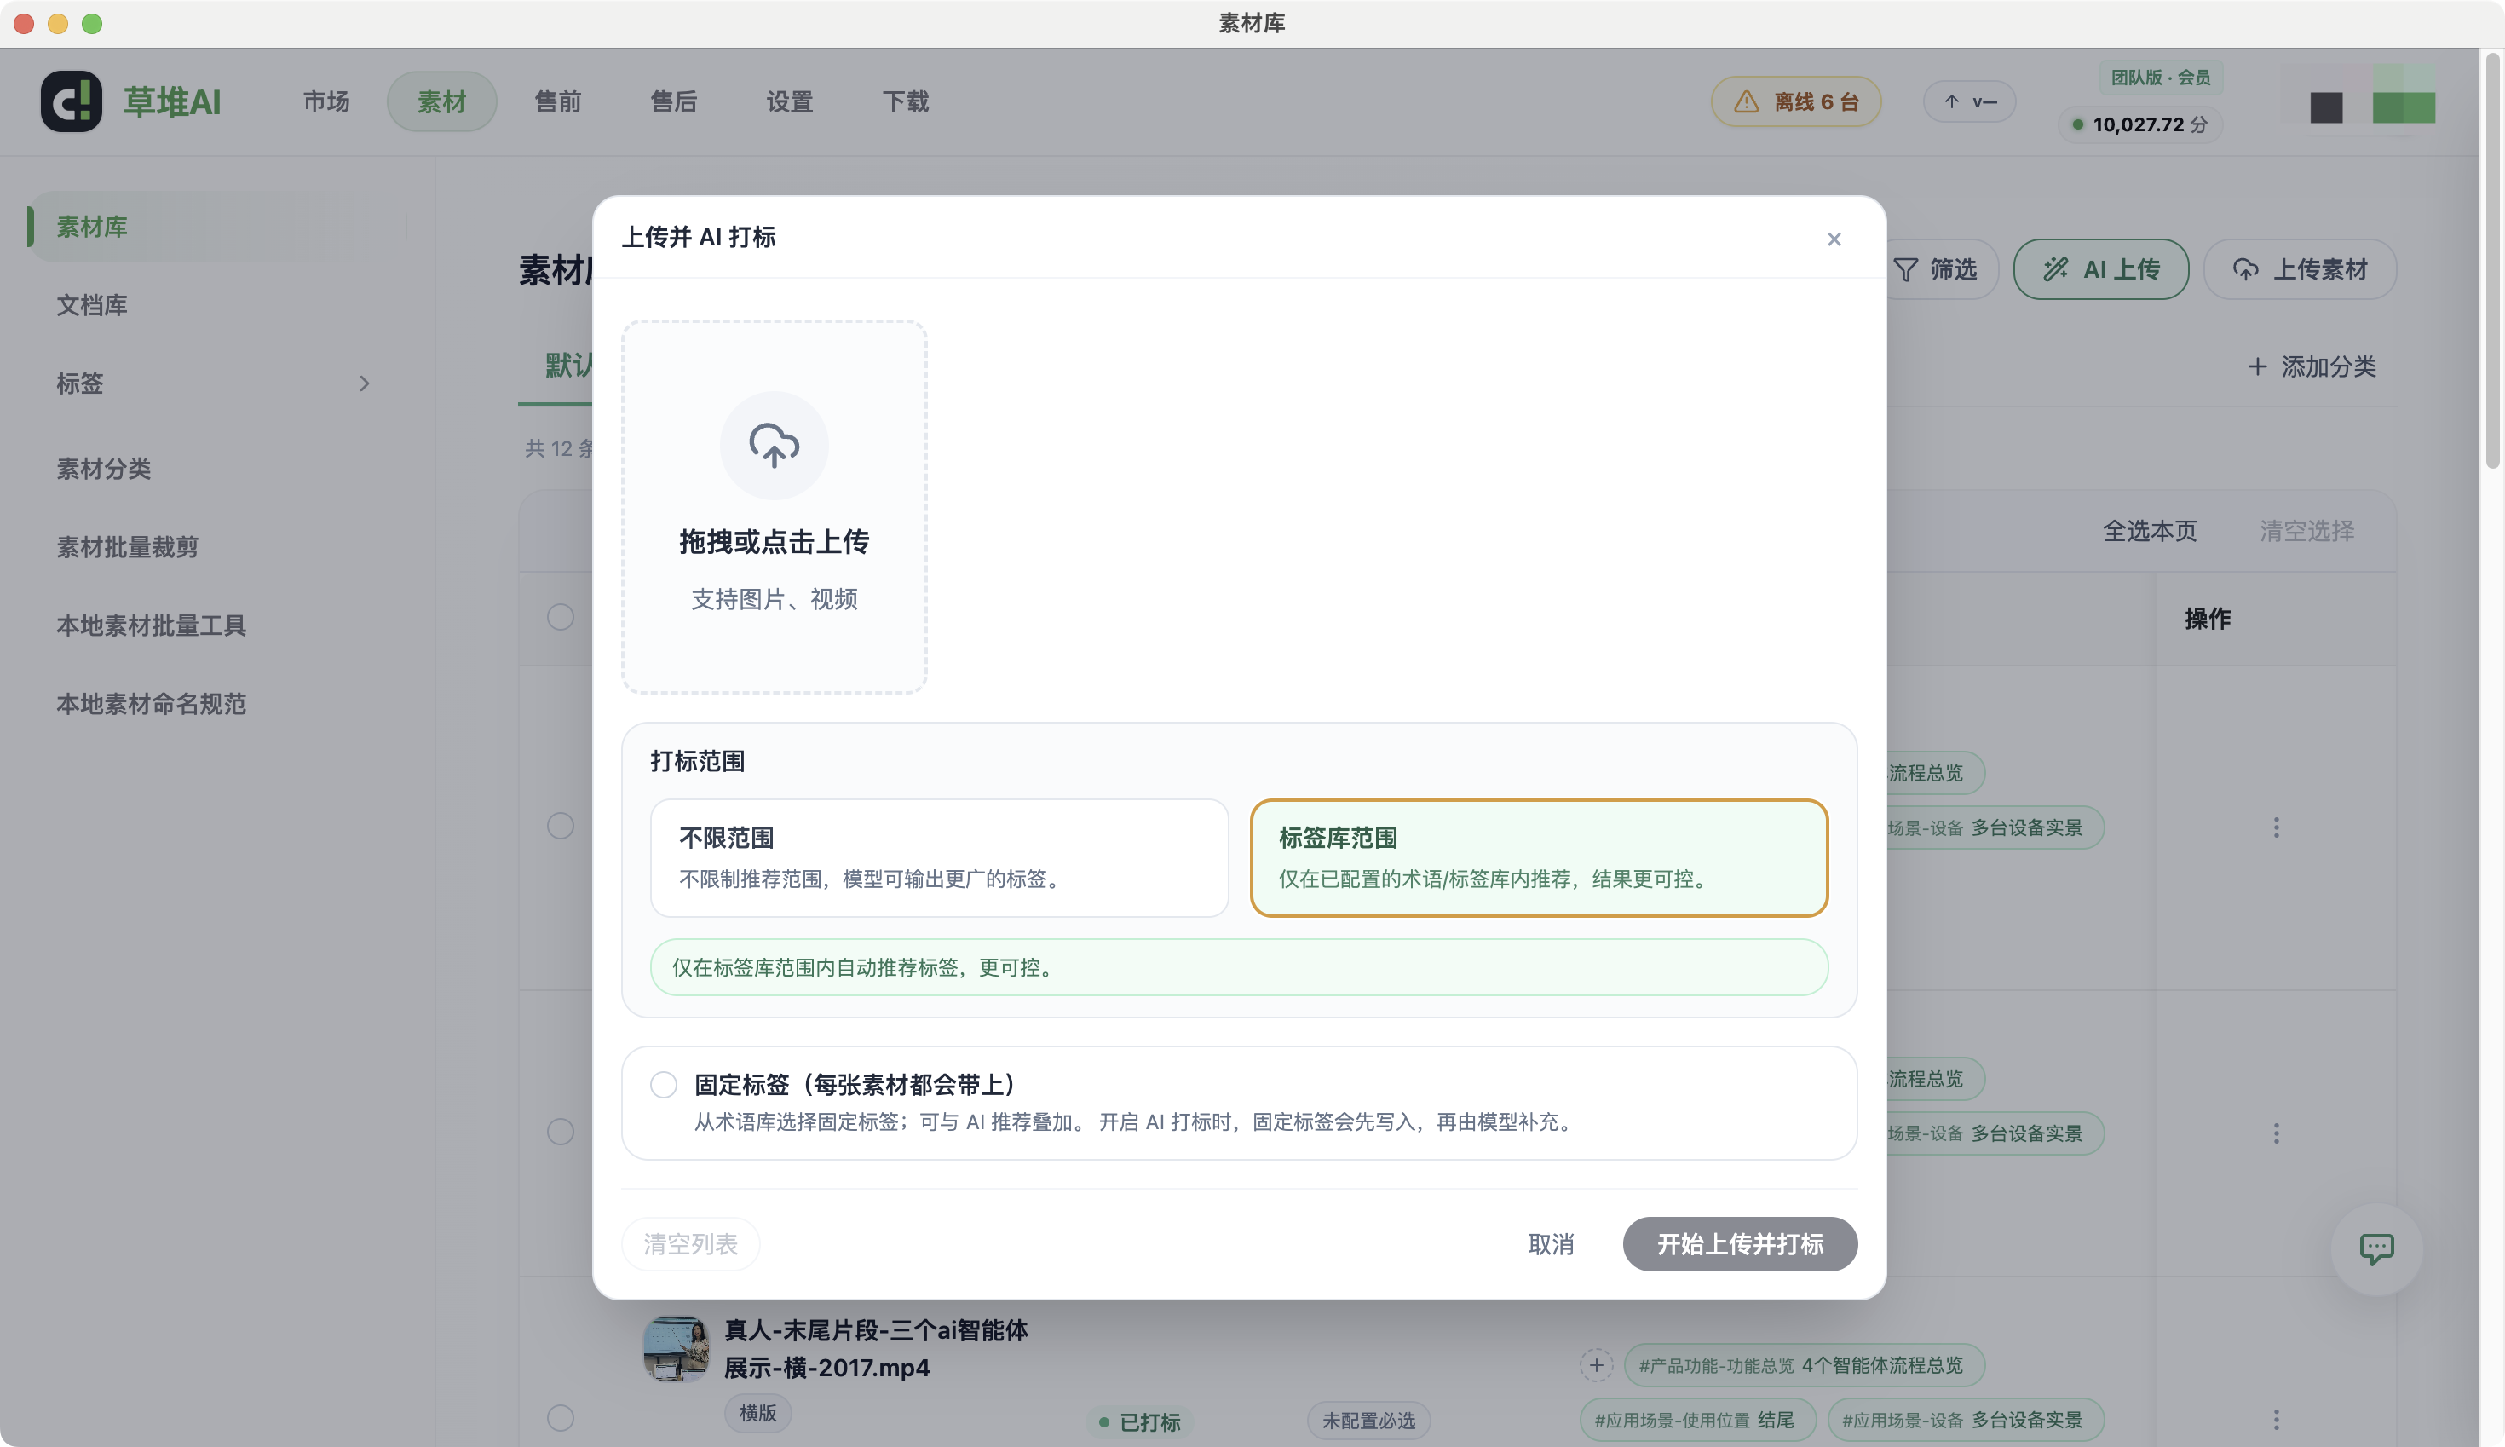Expand the 标签 sidebar chevron
The height and width of the screenshot is (1447, 2505).
pos(364,383)
